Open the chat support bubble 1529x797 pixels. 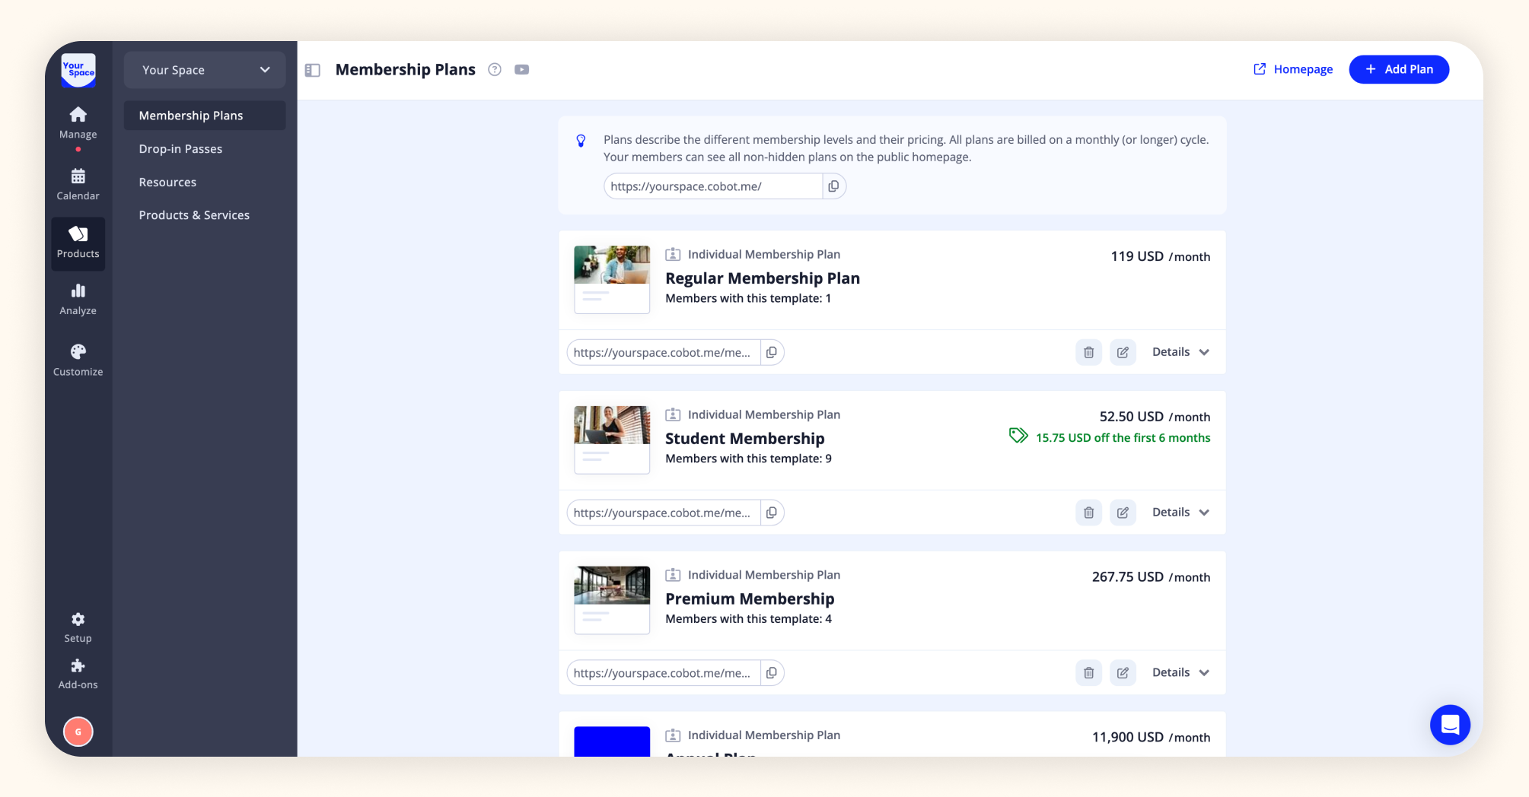pyautogui.click(x=1449, y=725)
